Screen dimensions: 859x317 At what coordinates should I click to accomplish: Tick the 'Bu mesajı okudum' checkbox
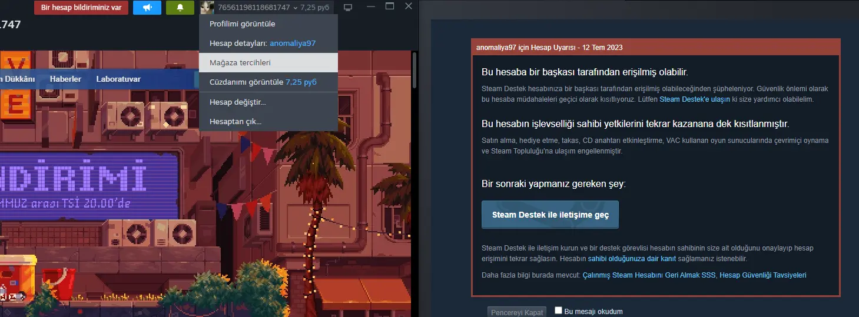[x=558, y=311]
